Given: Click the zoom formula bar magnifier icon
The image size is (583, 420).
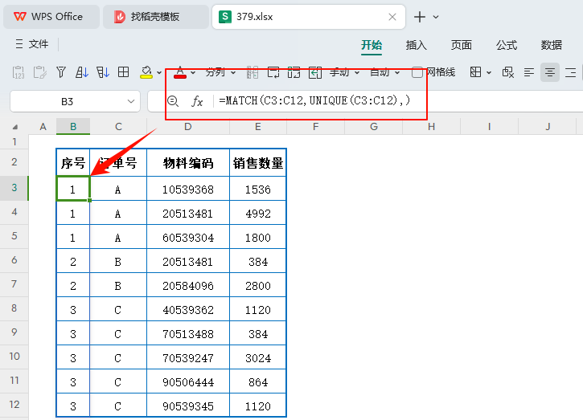Looking at the screenshot, I should click(173, 101).
